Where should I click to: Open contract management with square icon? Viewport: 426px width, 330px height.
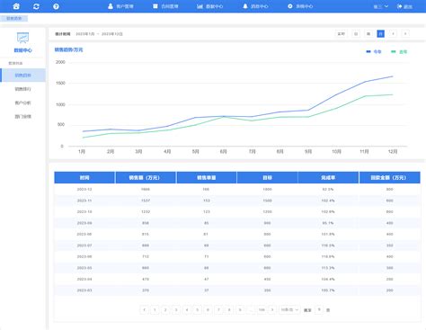165,6
